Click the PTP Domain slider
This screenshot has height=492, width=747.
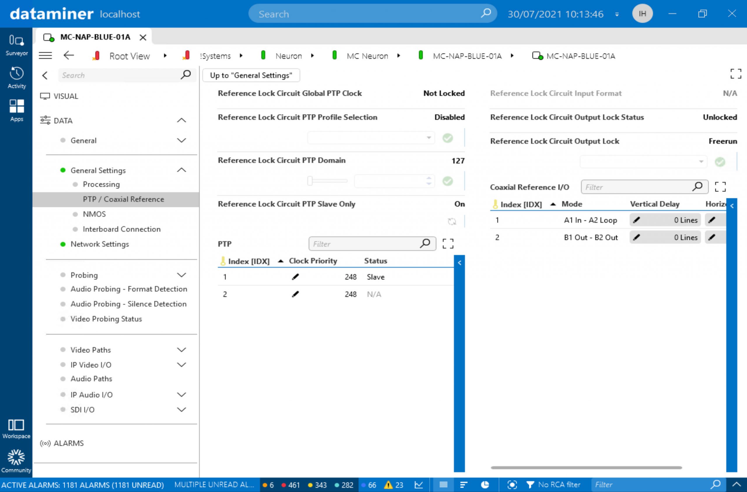[328, 181]
